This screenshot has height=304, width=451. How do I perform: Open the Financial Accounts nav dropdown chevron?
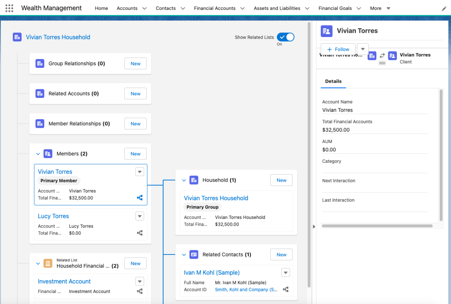click(x=242, y=8)
